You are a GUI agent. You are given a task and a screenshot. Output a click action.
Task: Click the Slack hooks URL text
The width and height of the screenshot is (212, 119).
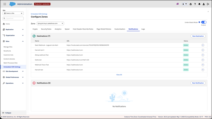click(88, 45)
